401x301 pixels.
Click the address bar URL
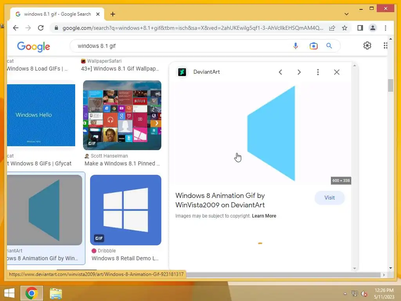click(193, 28)
